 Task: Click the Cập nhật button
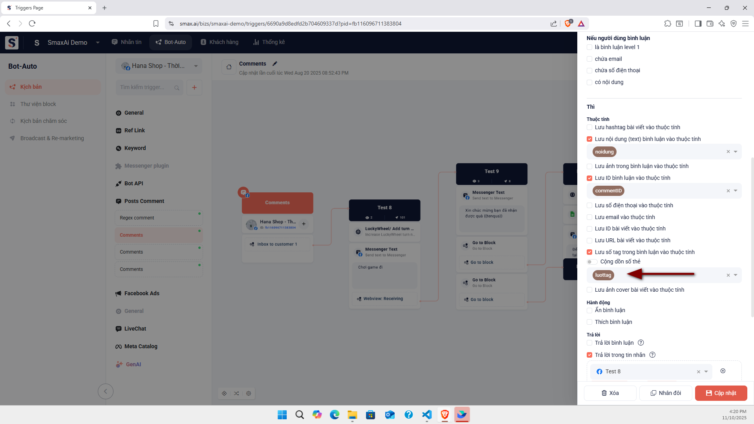[721, 393]
